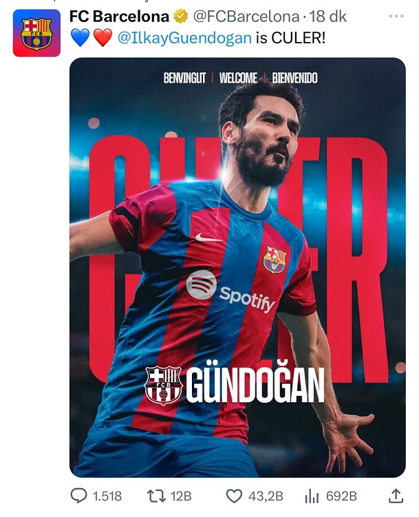This screenshot has height=517, width=419.
Task: Reply via the comment bubble icon
Action: click(79, 496)
